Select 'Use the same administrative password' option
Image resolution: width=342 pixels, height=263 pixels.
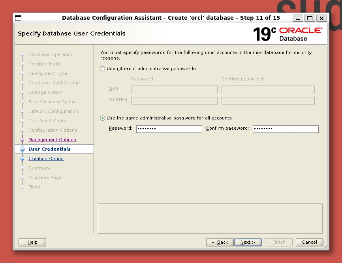[x=103, y=118]
